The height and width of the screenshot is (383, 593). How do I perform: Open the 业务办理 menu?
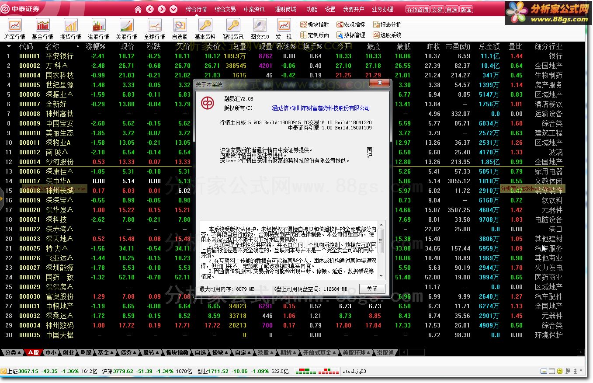(x=383, y=9)
